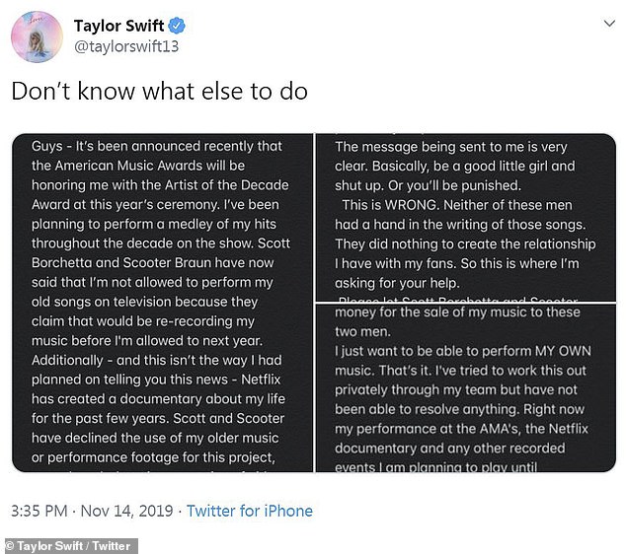Image resolution: width=626 pixels, height=554 pixels.
Task: Click the 'Don't know what else to do' text
Action: click(159, 92)
